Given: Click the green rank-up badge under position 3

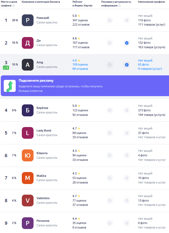Looking at the screenshot, I should (6, 68).
